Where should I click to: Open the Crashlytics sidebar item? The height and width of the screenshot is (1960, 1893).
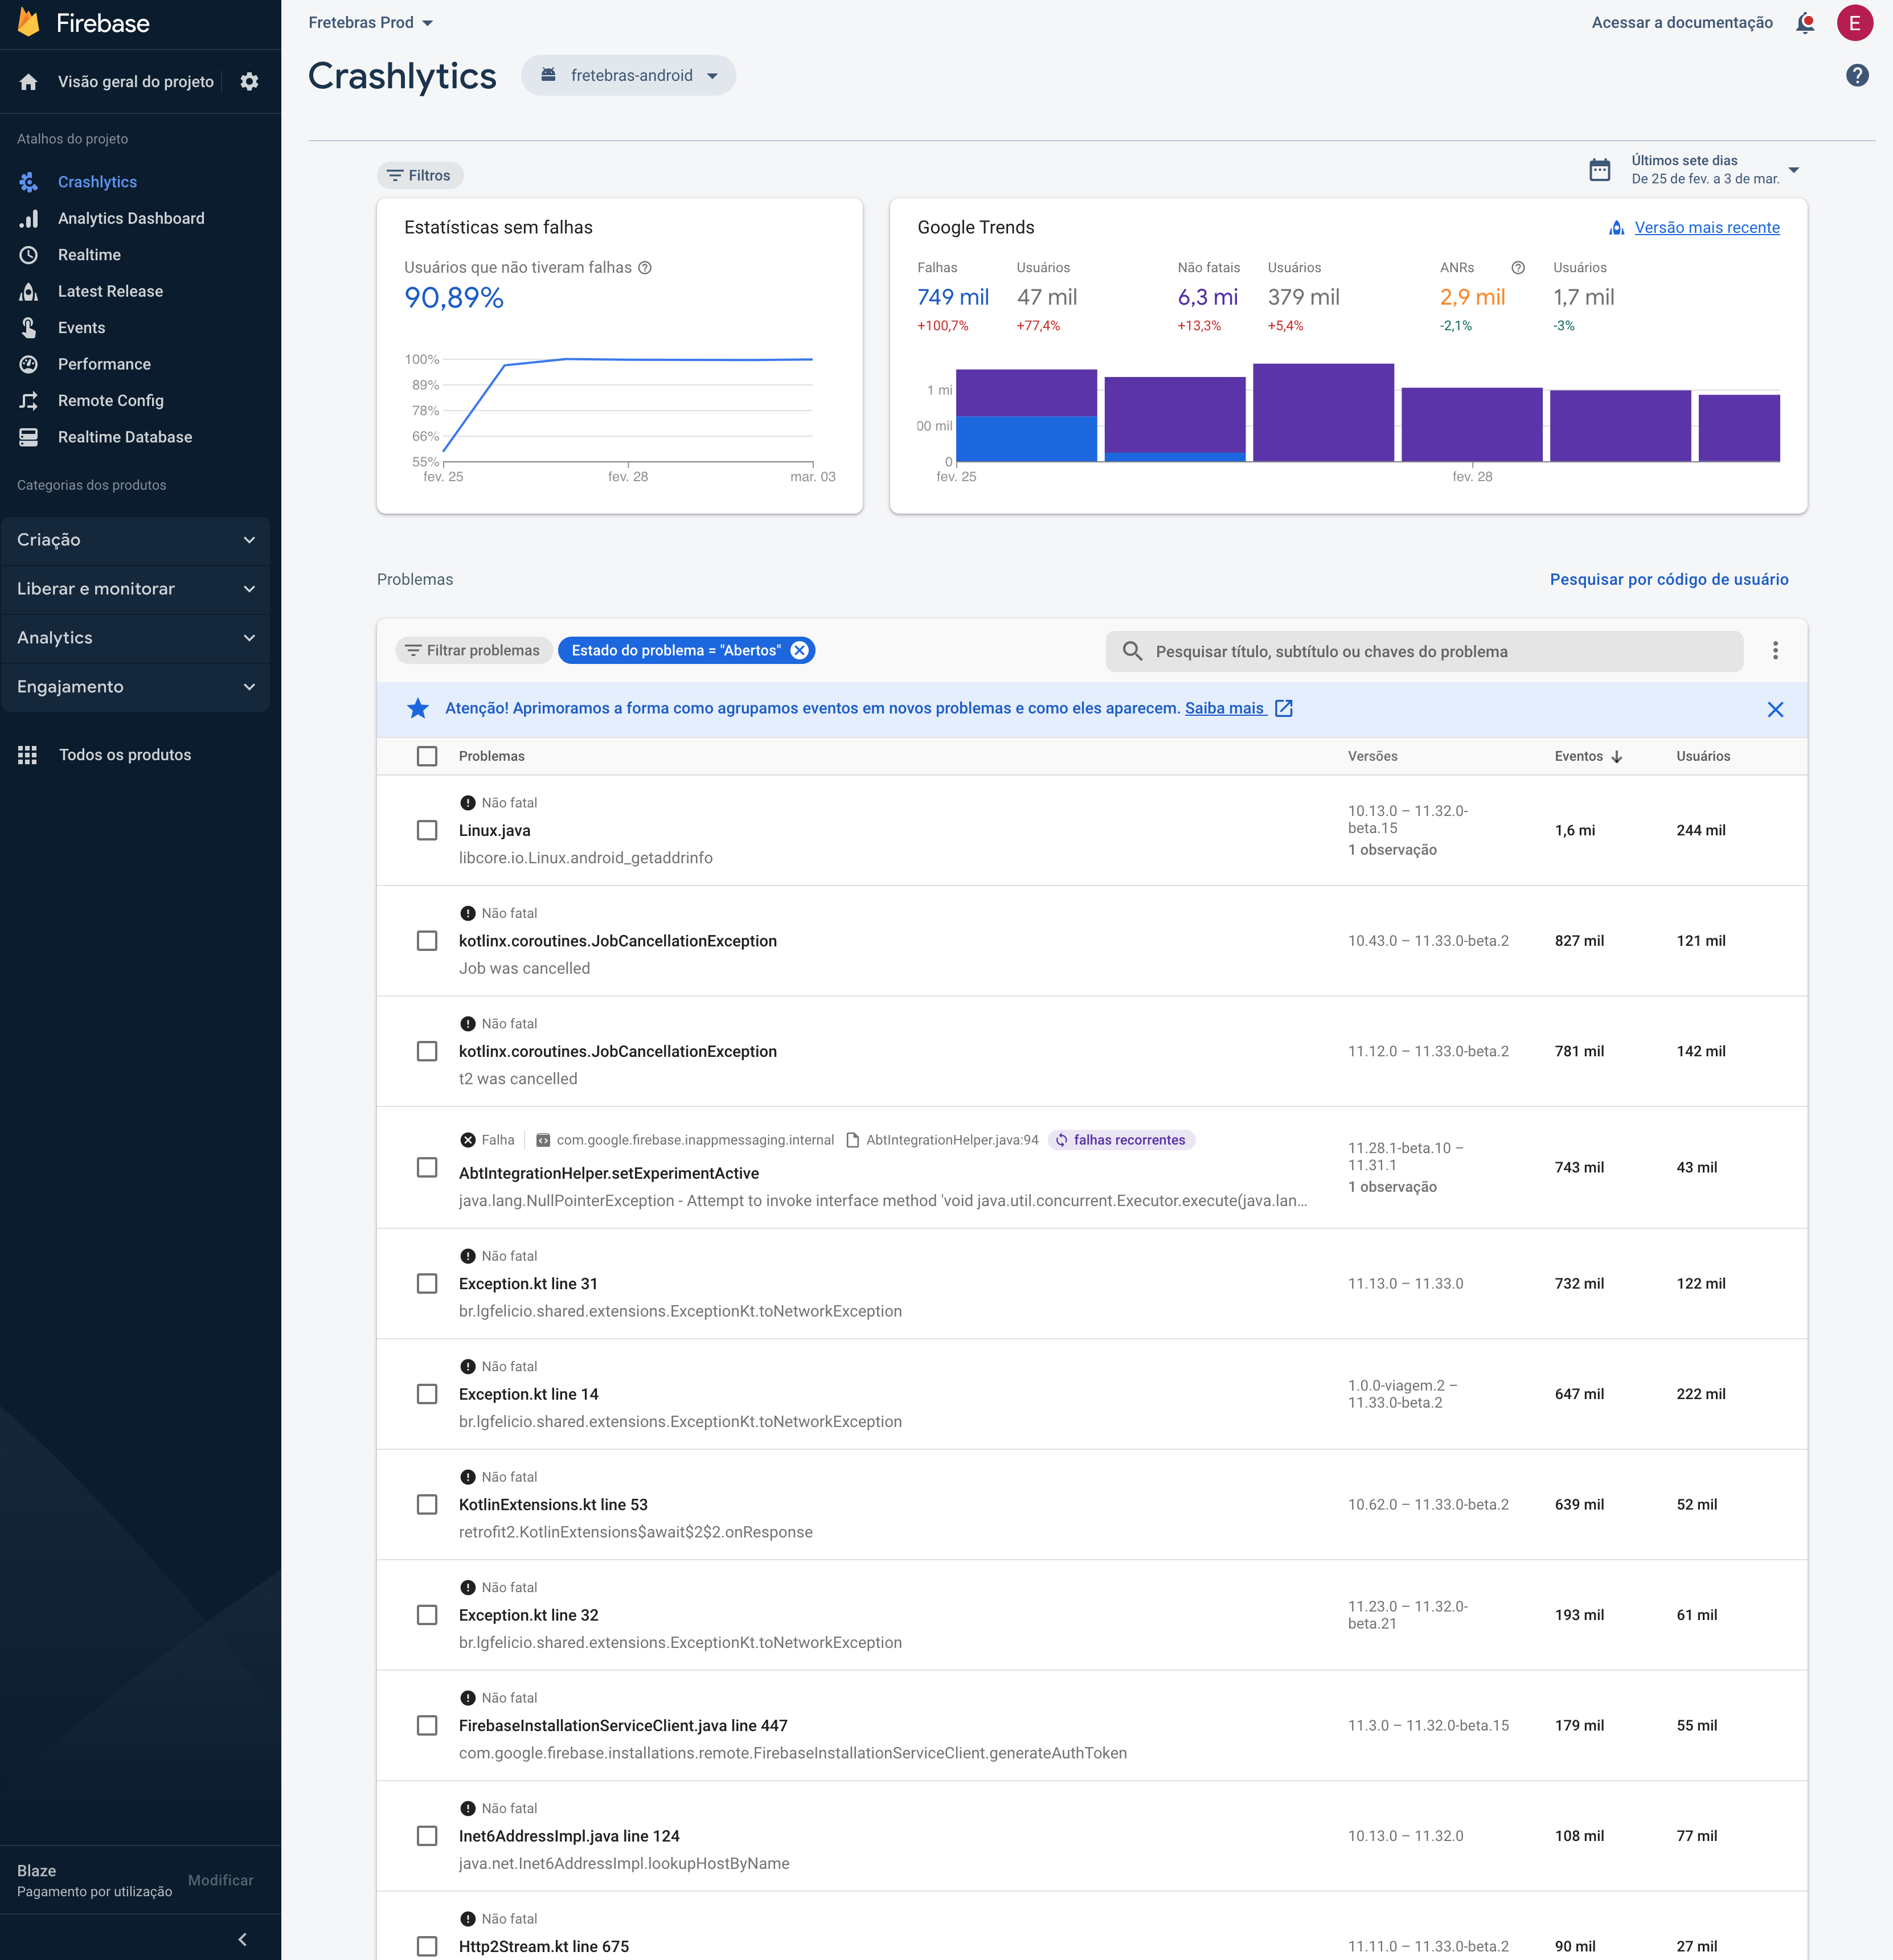[x=97, y=182]
